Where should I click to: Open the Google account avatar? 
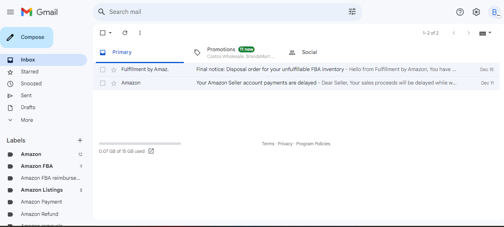(x=494, y=12)
